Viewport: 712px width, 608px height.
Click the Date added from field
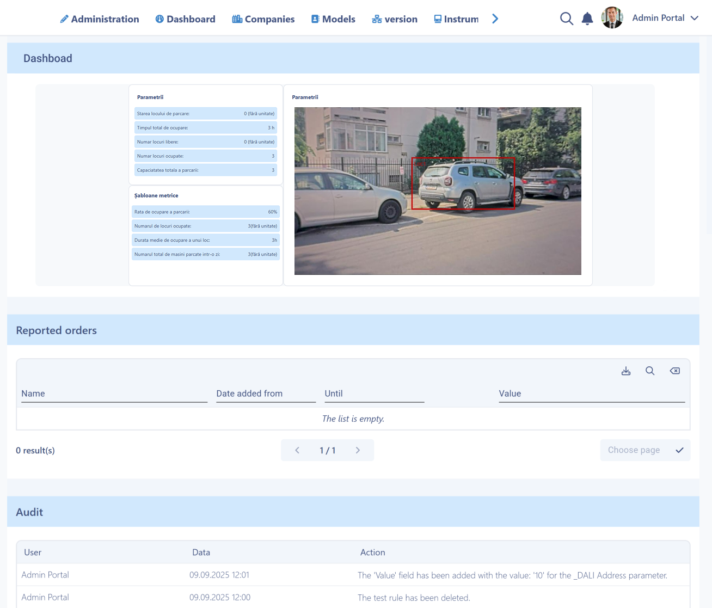tap(266, 394)
